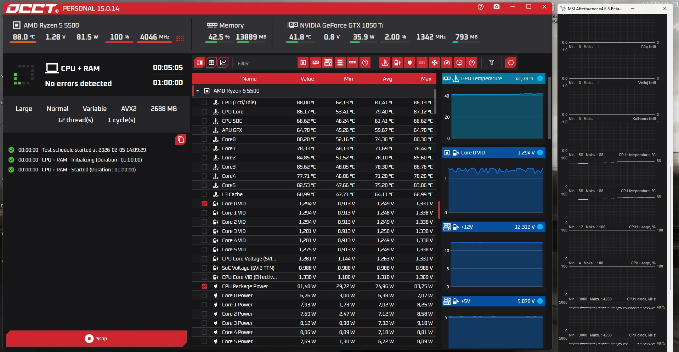Take a screenshot with camera icon
Screen dimensions: 679x352
497,7
